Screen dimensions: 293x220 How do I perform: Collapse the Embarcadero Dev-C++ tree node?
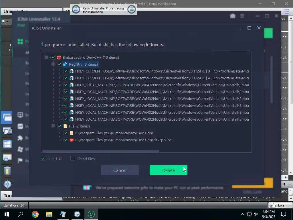coord(47,57)
